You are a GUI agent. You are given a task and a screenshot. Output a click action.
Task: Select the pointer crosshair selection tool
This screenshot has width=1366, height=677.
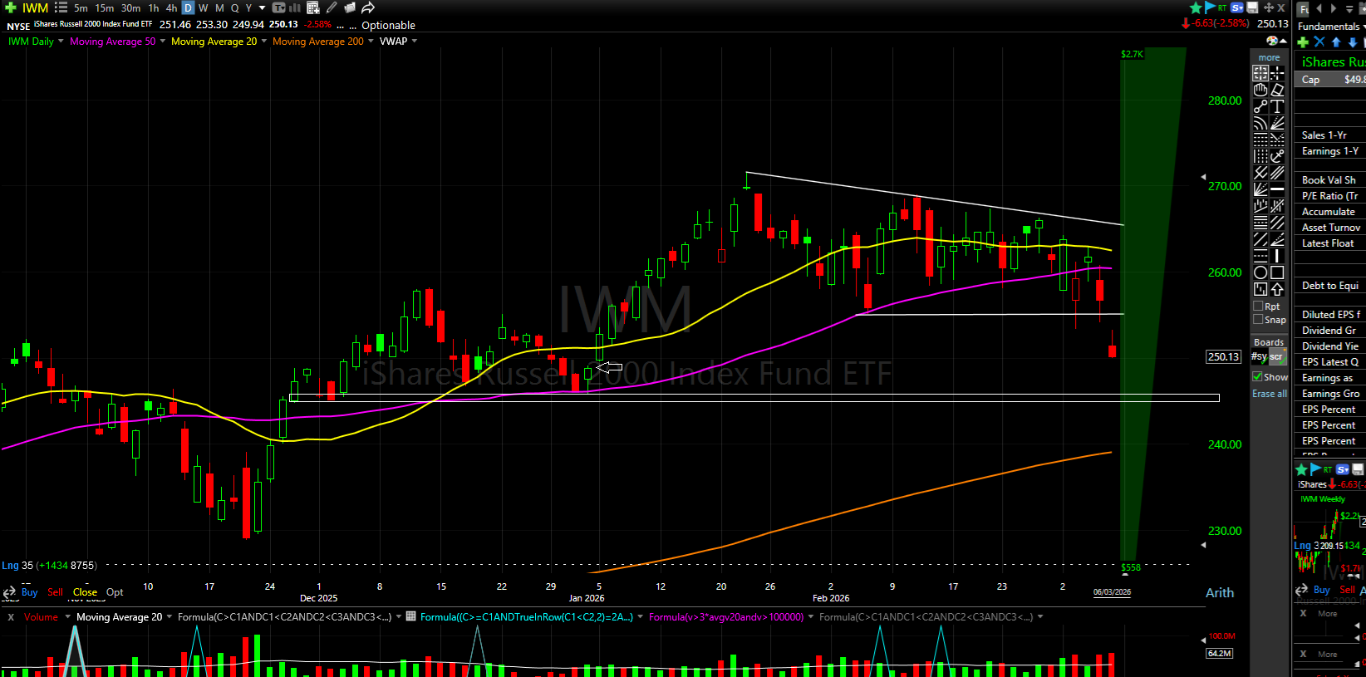tap(1260, 73)
